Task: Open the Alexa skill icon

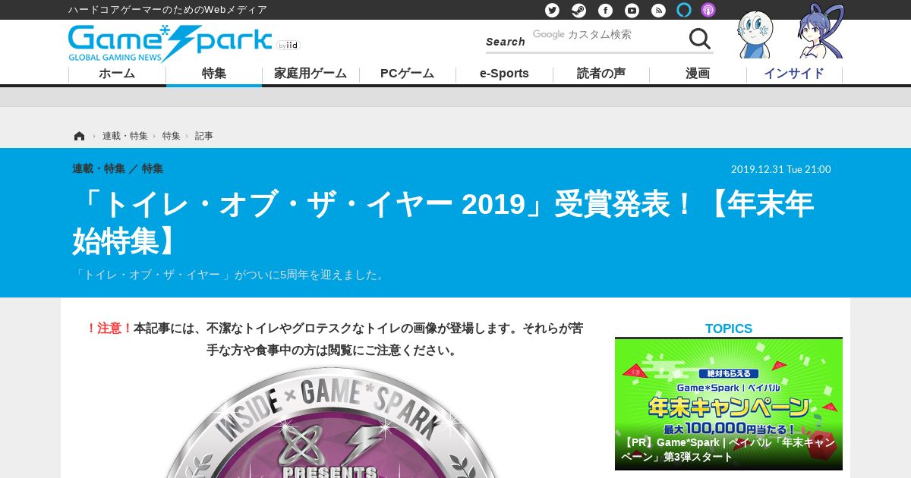Action: click(x=684, y=10)
